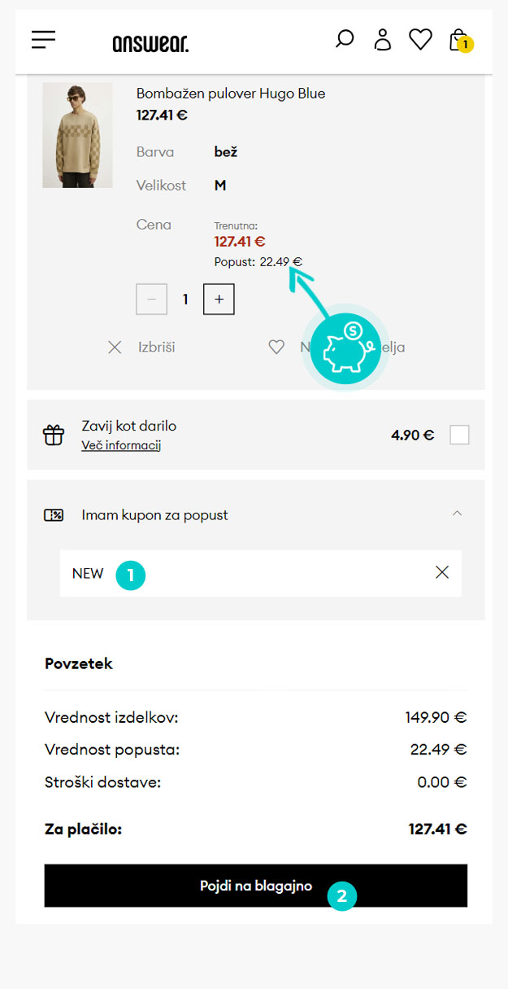508x989 pixels.
Task: Open the hamburger navigation menu
Action: (44, 40)
